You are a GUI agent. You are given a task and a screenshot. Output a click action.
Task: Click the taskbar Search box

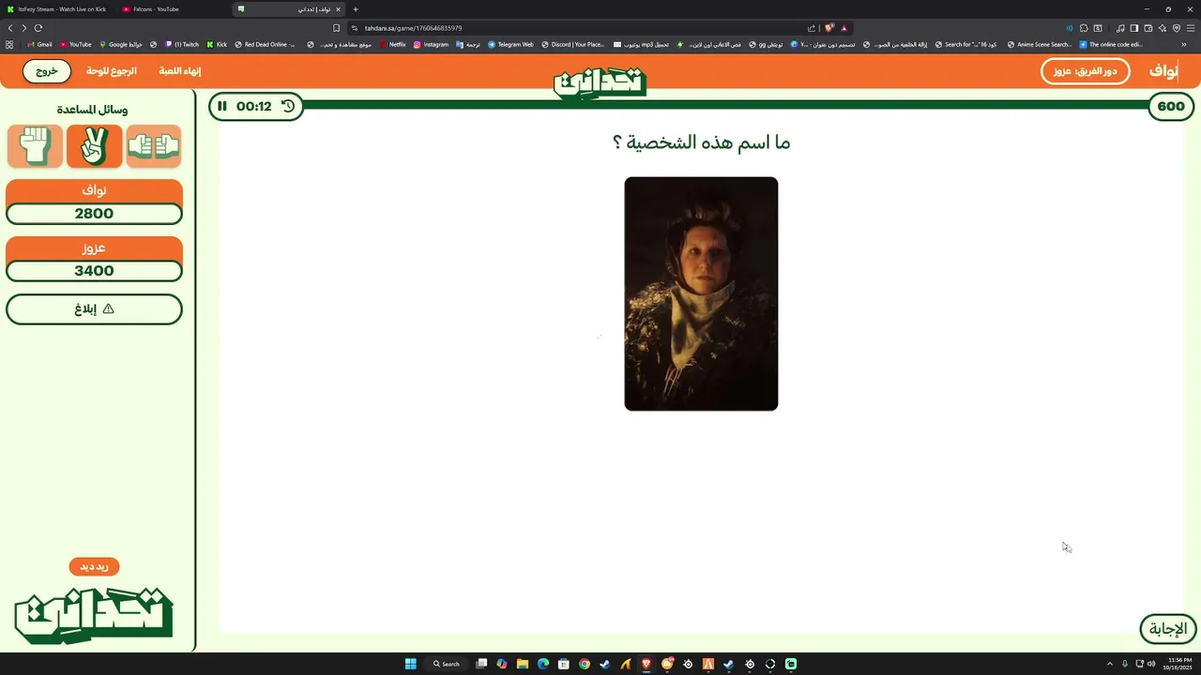pyautogui.click(x=447, y=664)
